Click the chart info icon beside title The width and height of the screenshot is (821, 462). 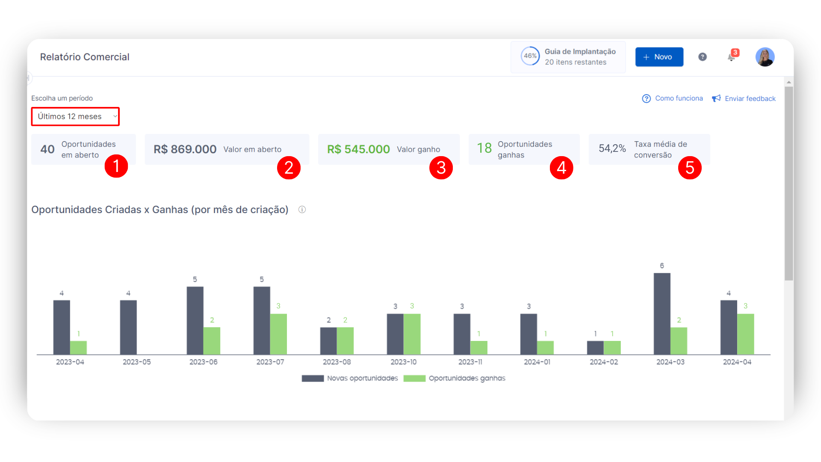pos(302,210)
